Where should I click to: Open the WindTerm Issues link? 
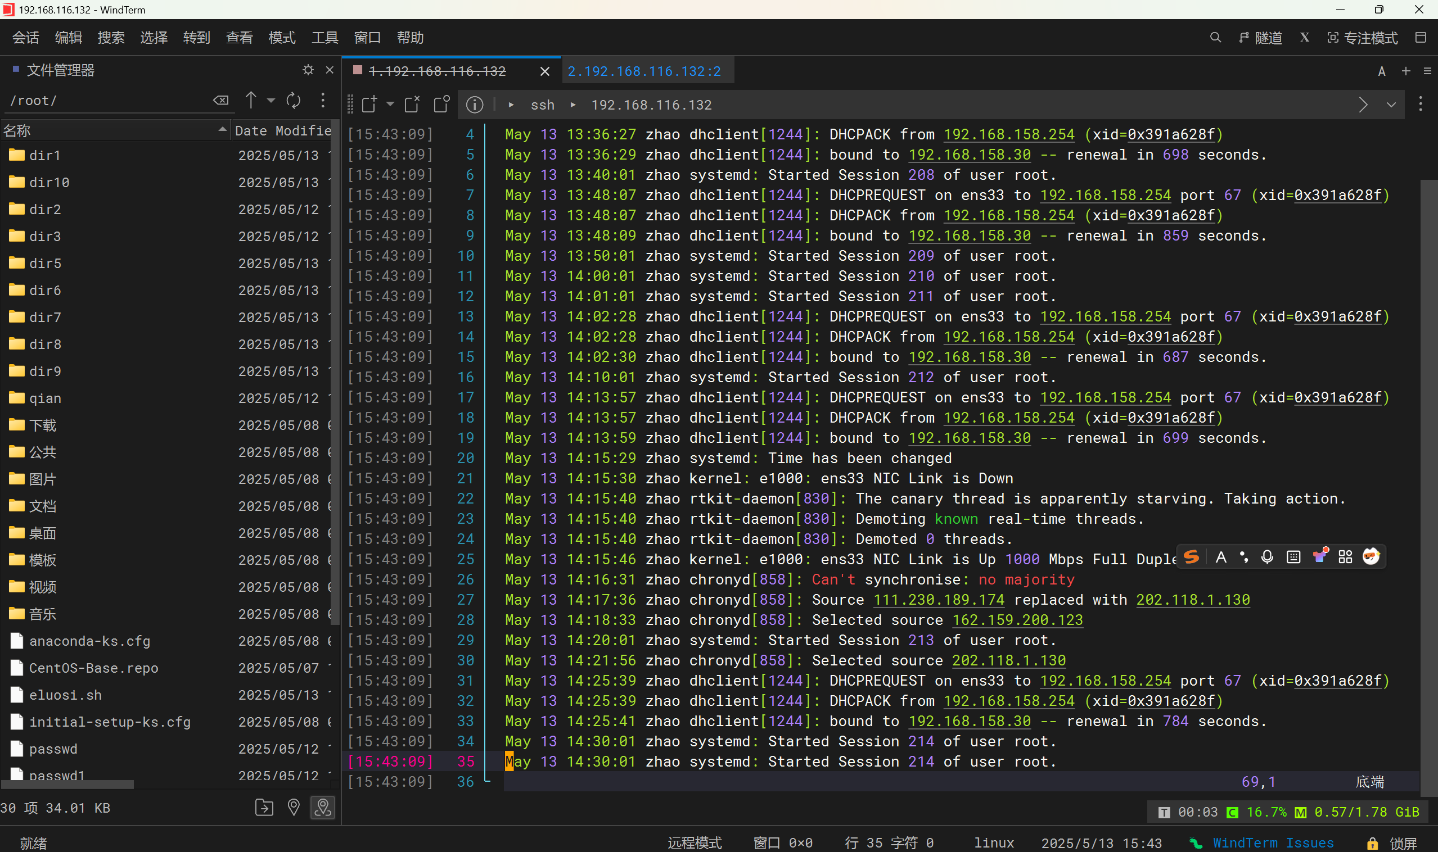tap(1273, 843)
